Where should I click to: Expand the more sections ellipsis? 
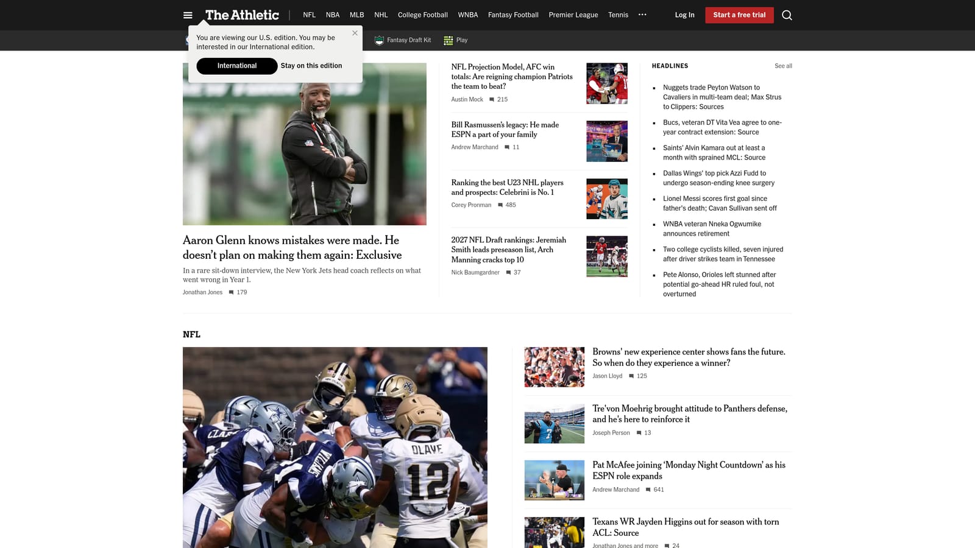(x=642, y=15)
